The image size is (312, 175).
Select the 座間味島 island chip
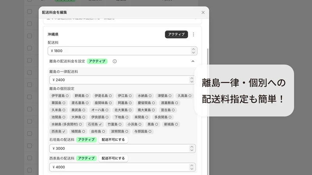tap(103, 103)
